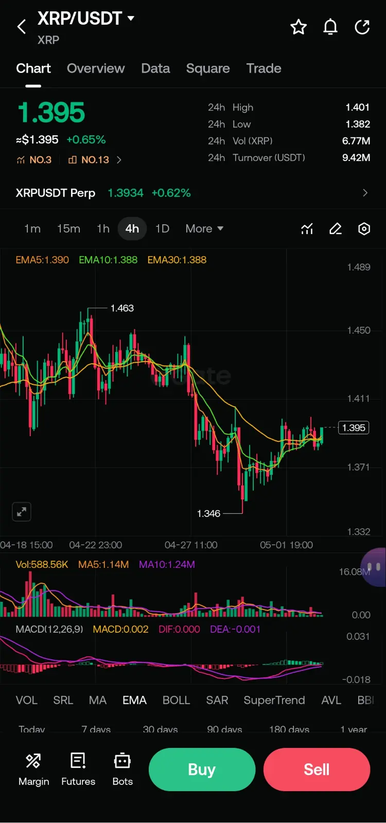Tap the MACD(12,26,9) label

[49, 629]
